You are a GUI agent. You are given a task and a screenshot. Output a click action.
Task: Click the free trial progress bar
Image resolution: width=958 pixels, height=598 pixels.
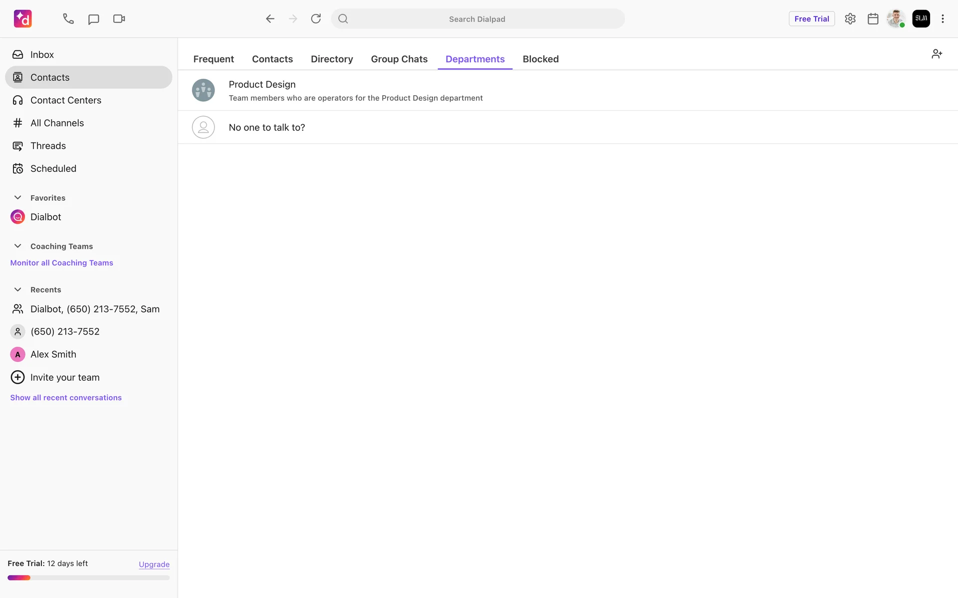click(88, 578)
